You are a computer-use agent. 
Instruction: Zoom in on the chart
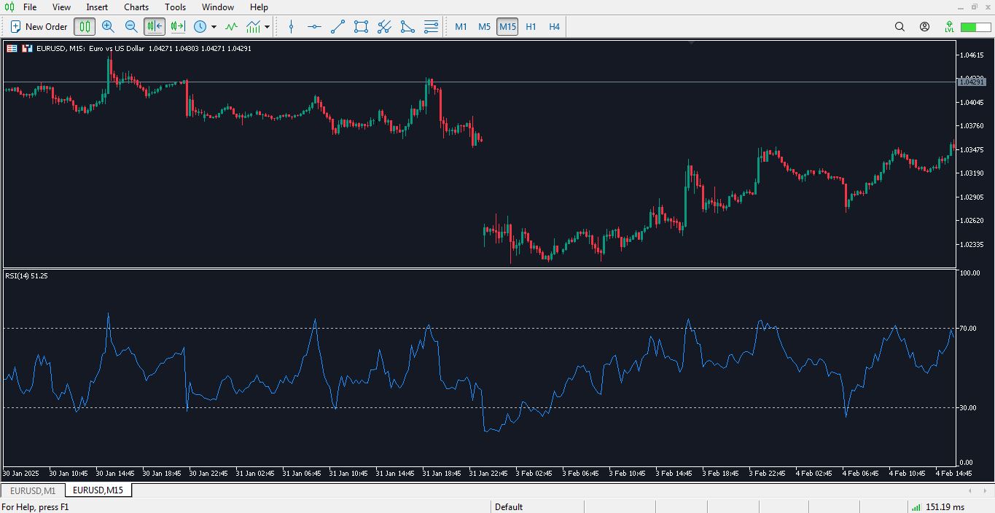(x=108, y=27)
